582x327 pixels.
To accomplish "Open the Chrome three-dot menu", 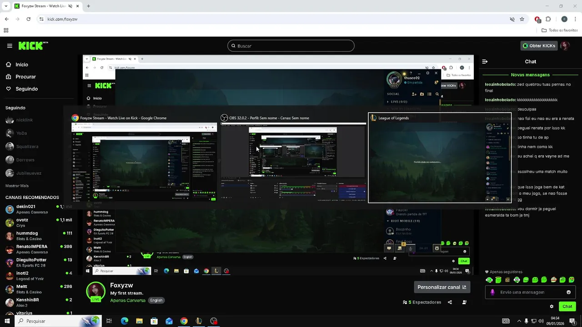I will [576, 19].
